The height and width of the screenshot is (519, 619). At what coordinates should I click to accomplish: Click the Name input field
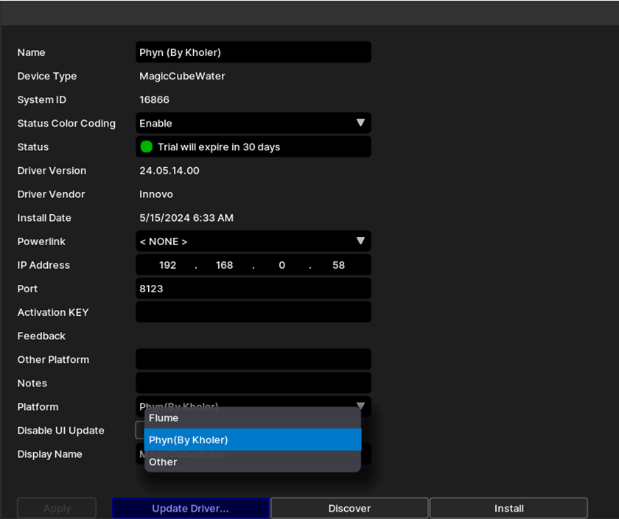pos(253,52)
